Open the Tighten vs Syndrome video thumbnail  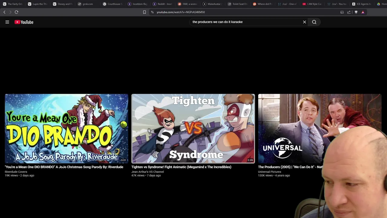click(x=193, y=128)
